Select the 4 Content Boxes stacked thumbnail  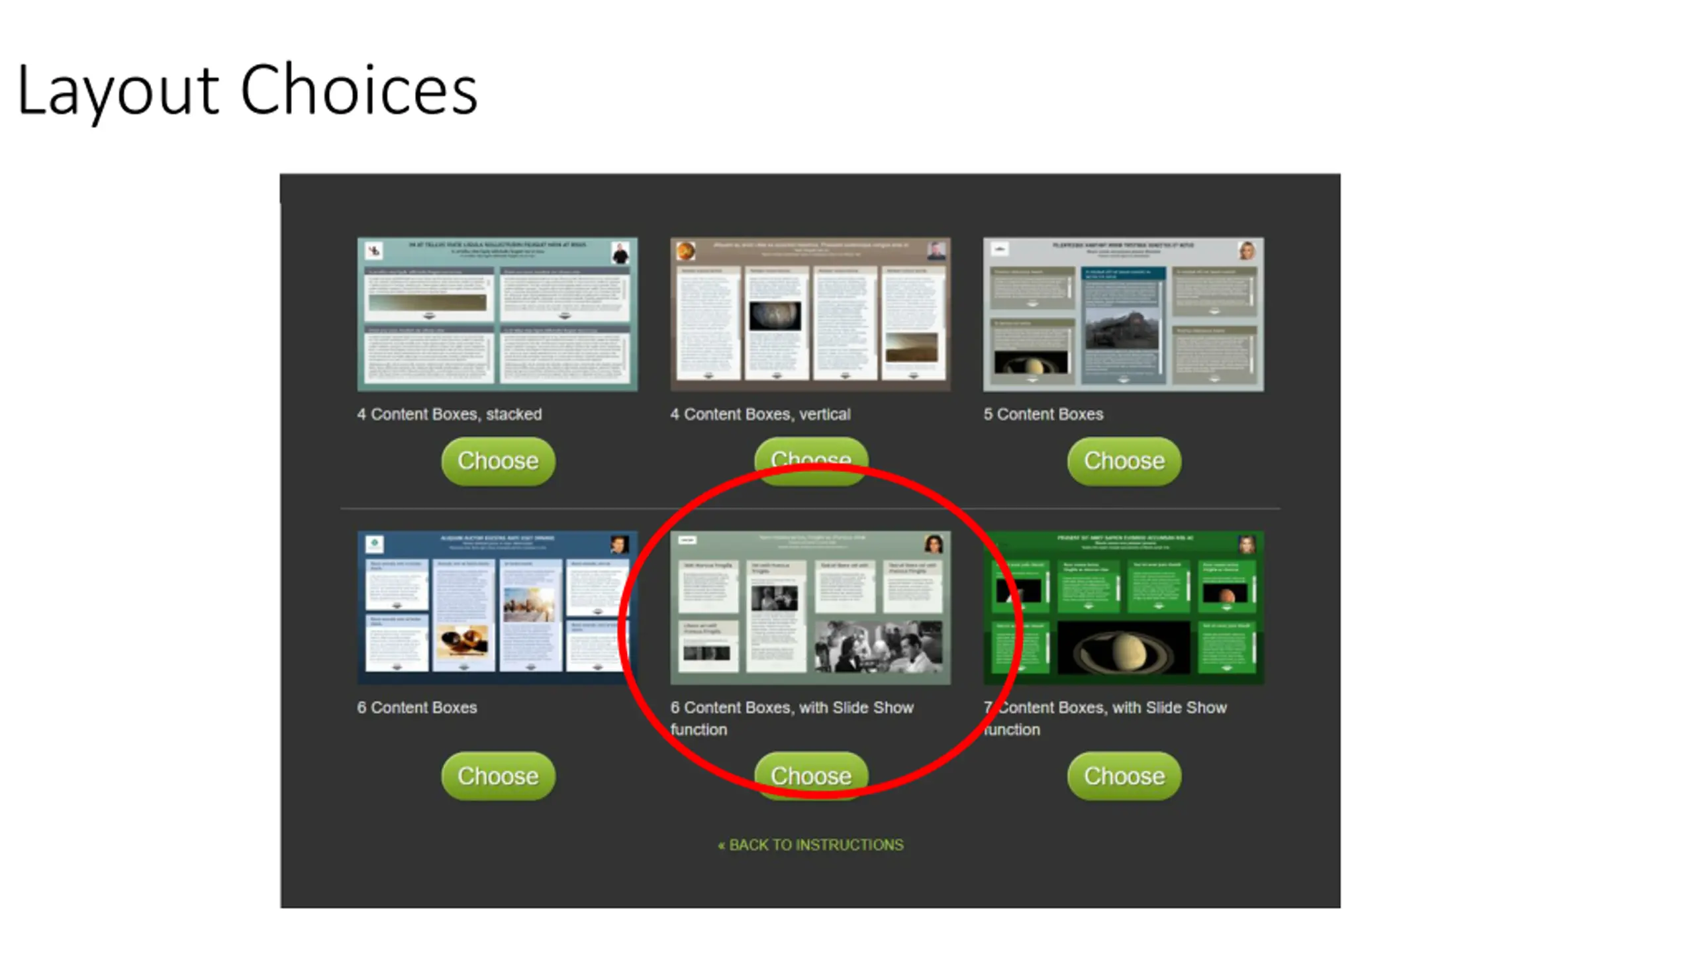[497, 314]
